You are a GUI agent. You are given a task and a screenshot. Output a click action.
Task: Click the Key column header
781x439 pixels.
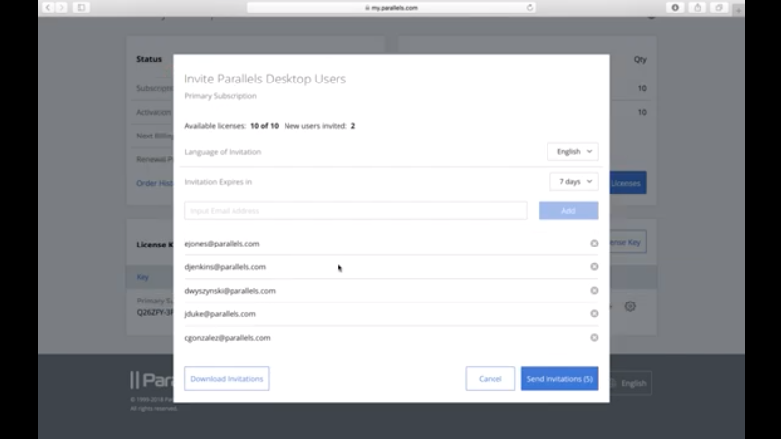tap(143, 277)
